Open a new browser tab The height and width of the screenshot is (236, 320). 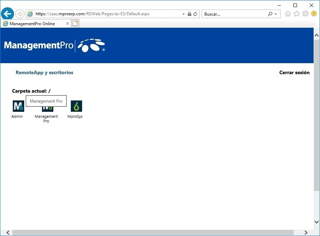coord(75,23)
